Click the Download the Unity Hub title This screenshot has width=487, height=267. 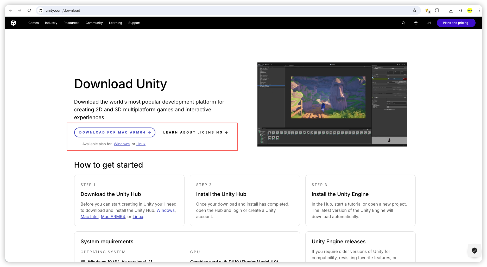pos(111,194)
